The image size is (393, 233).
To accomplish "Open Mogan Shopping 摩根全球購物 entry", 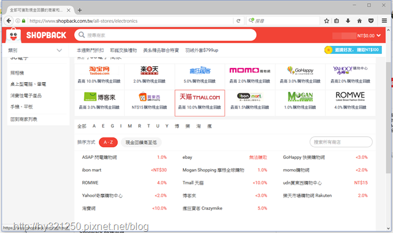I will click(x=213, y=170).
